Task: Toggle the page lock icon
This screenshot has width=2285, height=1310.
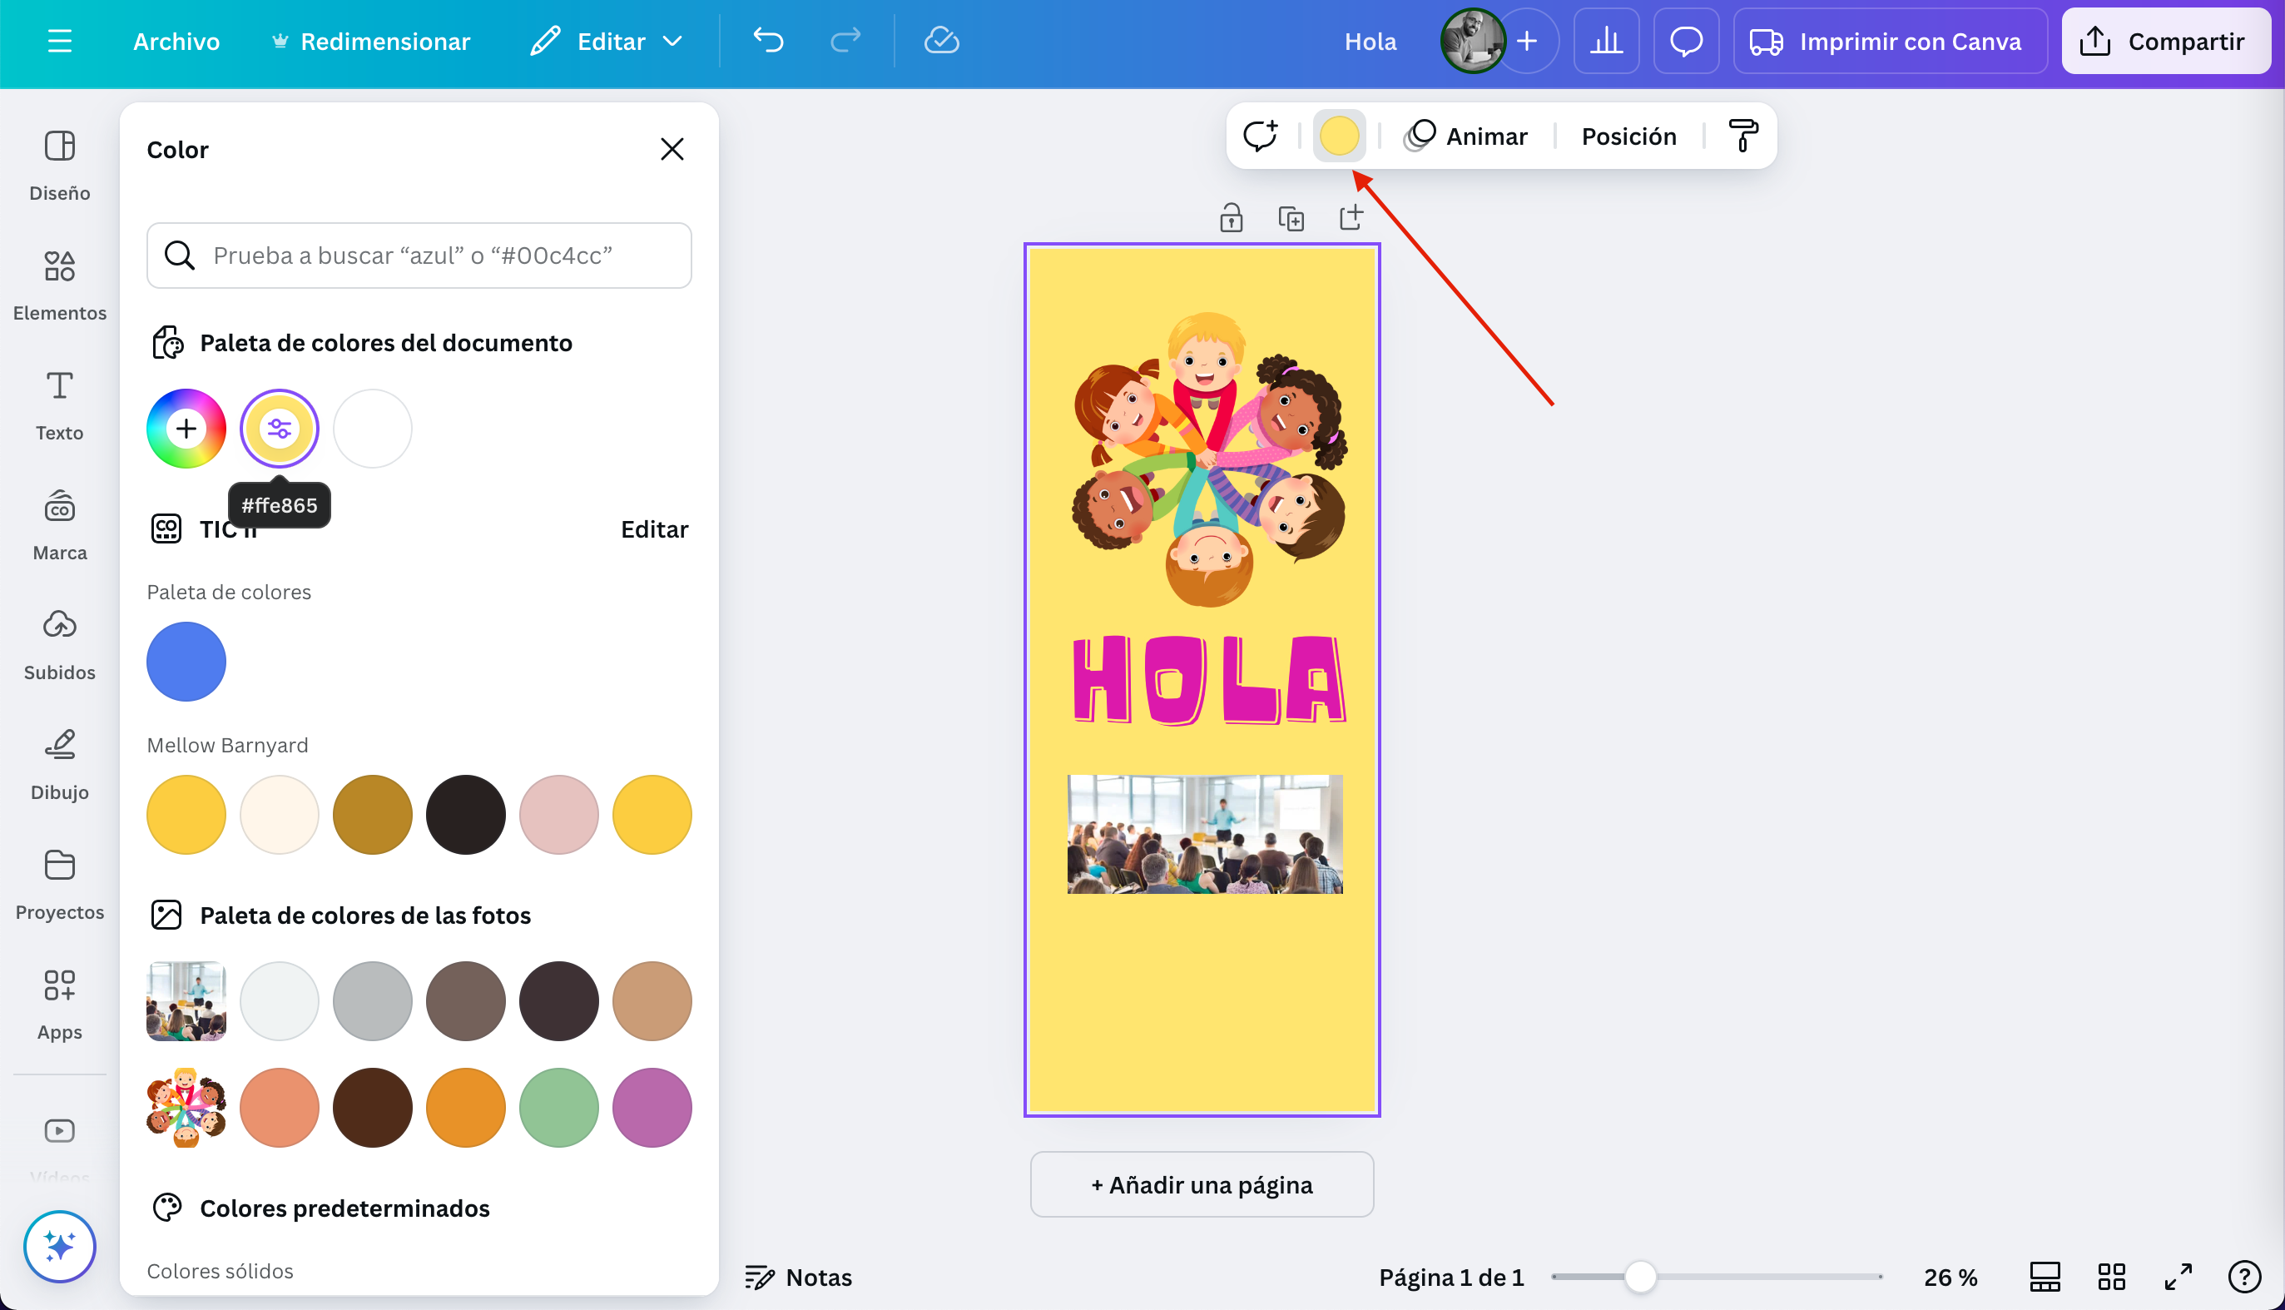Action: (x=1230, y=219)
